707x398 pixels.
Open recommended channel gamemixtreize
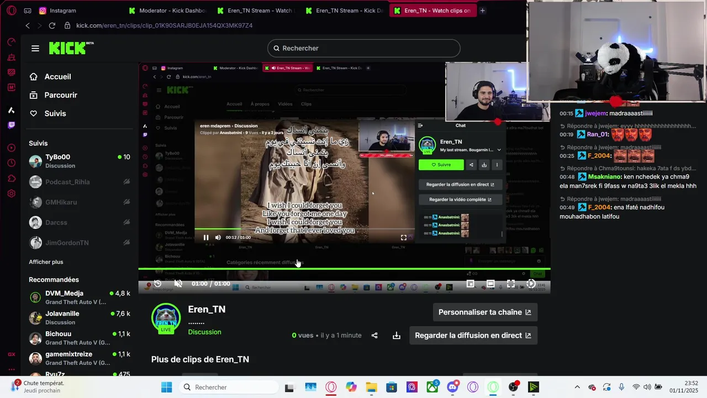coord(80,358)
